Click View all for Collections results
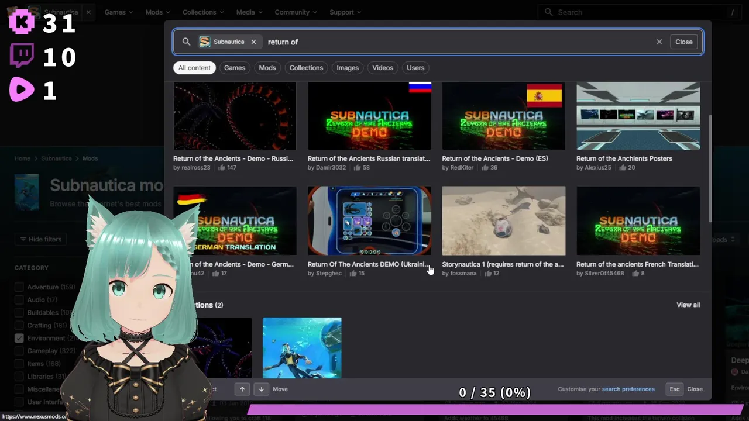 [688, 305]
